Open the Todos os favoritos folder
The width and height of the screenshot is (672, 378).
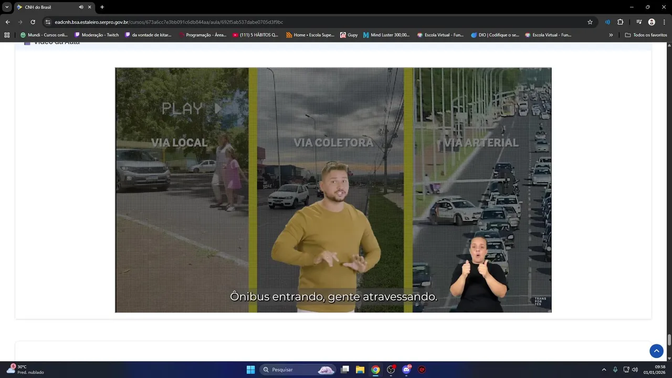click(x=646, y=35)
